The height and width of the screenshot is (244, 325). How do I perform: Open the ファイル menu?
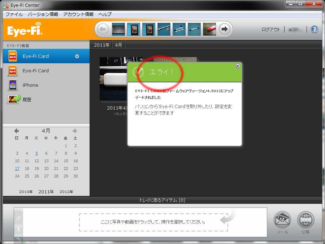click(14, 14)
